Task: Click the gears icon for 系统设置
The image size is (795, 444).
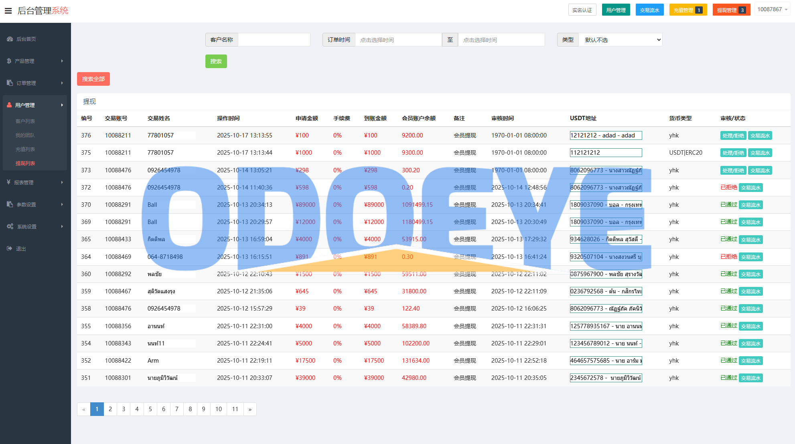Action: coord(10,226)
